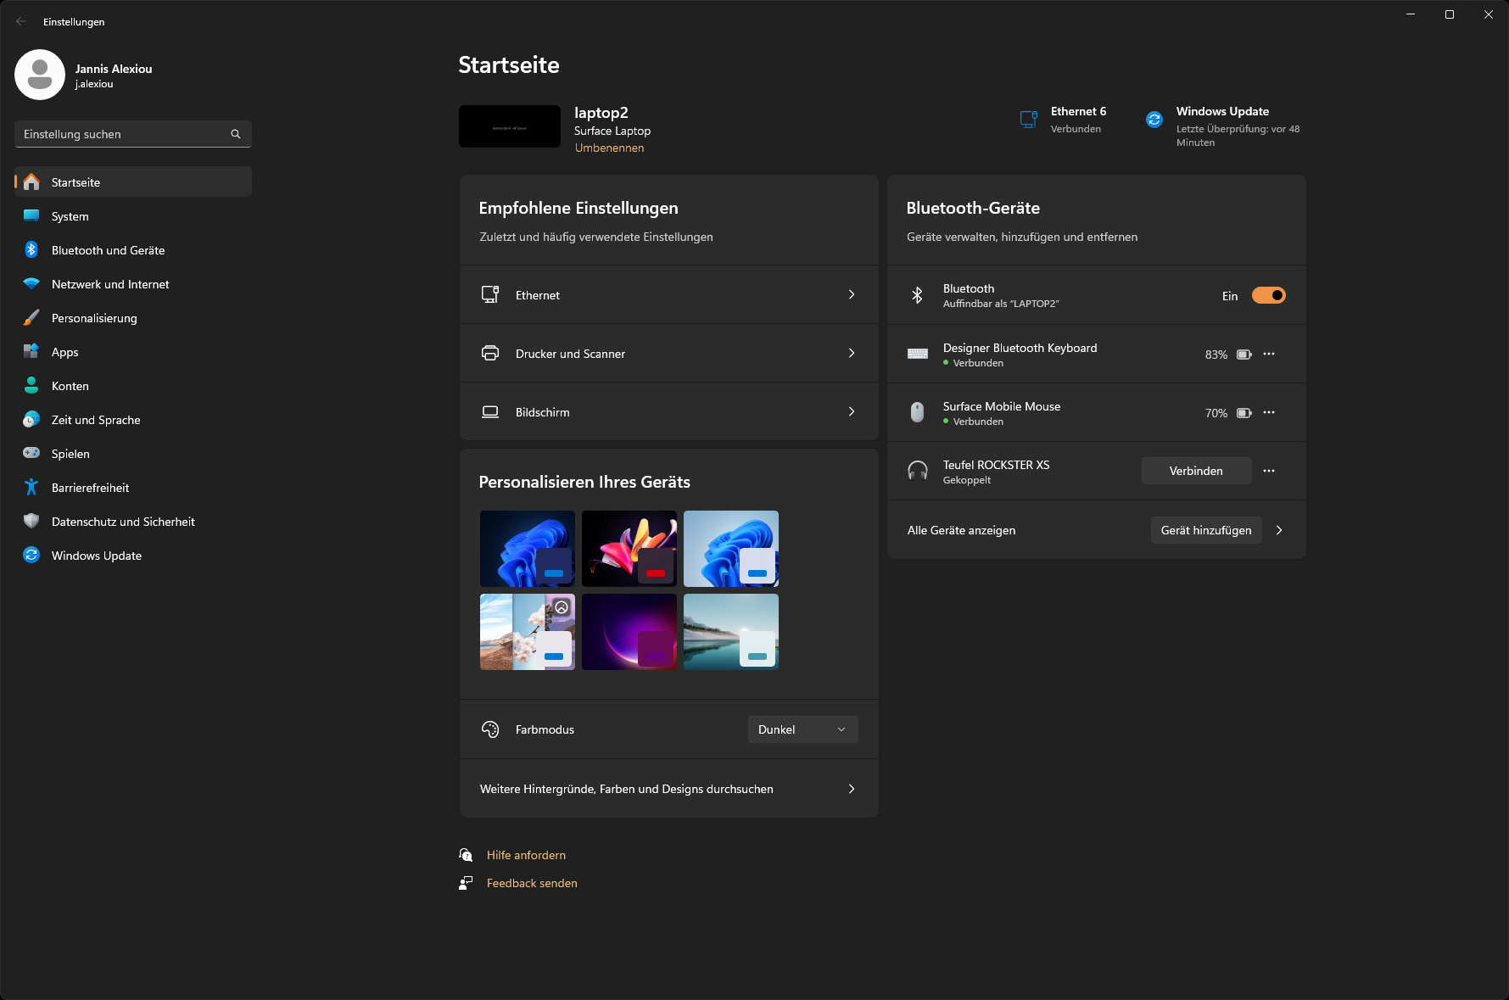
Task: Open Netzwerk und Internet in sidebar
Action: pos(133,284)
